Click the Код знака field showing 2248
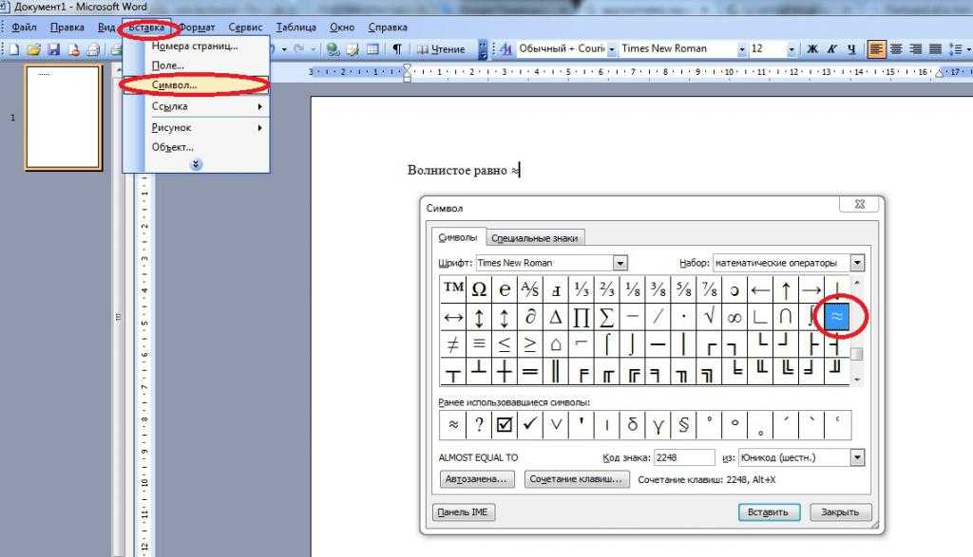Viewport: 973px width, 557px height. (x=684, y=457)
